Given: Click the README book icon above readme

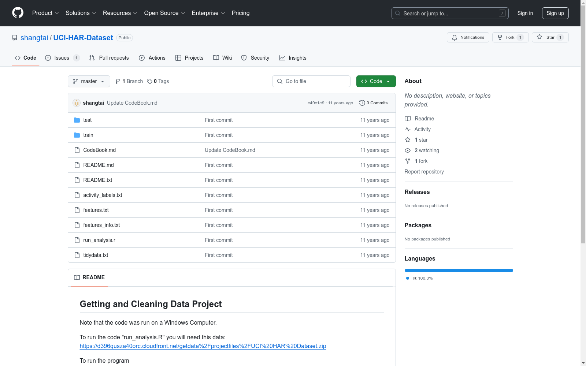Looking at the screenshot, I should tap(77, 277).
